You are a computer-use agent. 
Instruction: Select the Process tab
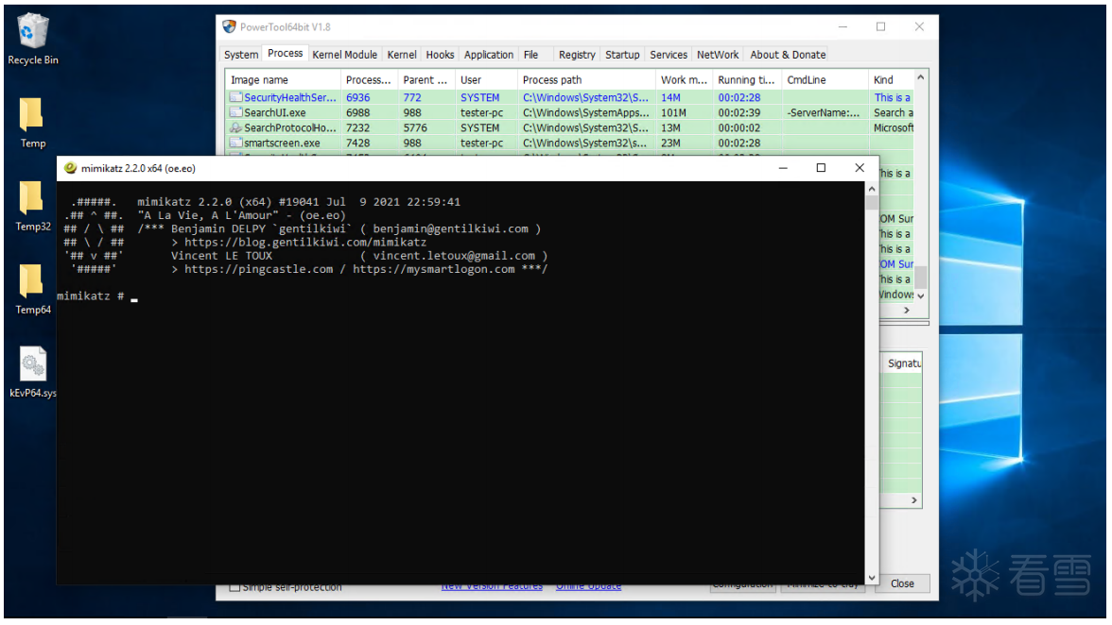coord(286,53)
